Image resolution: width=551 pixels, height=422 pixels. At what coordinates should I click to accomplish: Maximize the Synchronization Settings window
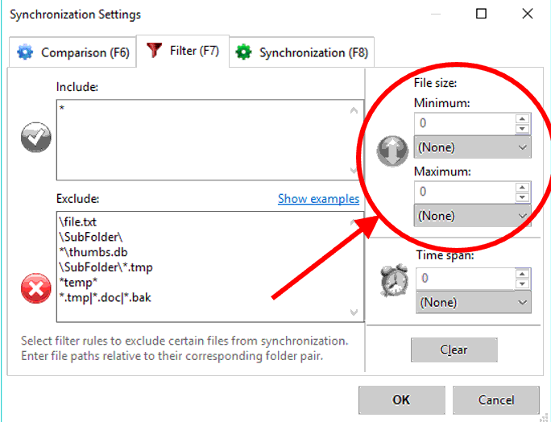pos(481,14)
